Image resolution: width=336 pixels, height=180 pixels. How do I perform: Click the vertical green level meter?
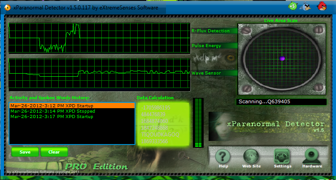[198, 123]
